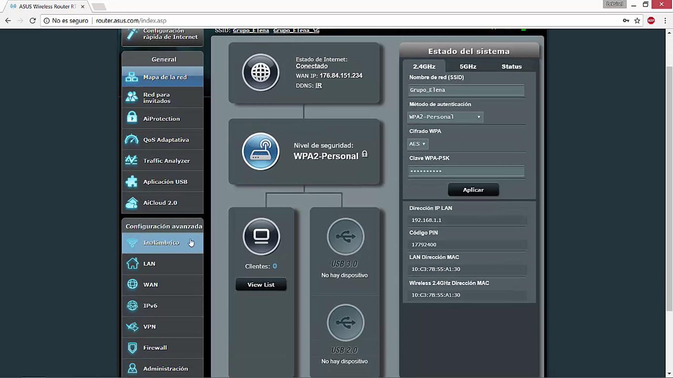Select the USB 3.0 port icon
The width and height of the screenshot is (673, 378).
(345, 237)
